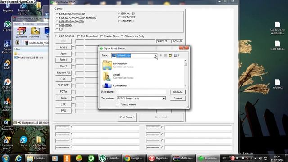This screenshot has height=162, width=288.
Task: Select the BRCM2133 radio option
Action: 119,13
